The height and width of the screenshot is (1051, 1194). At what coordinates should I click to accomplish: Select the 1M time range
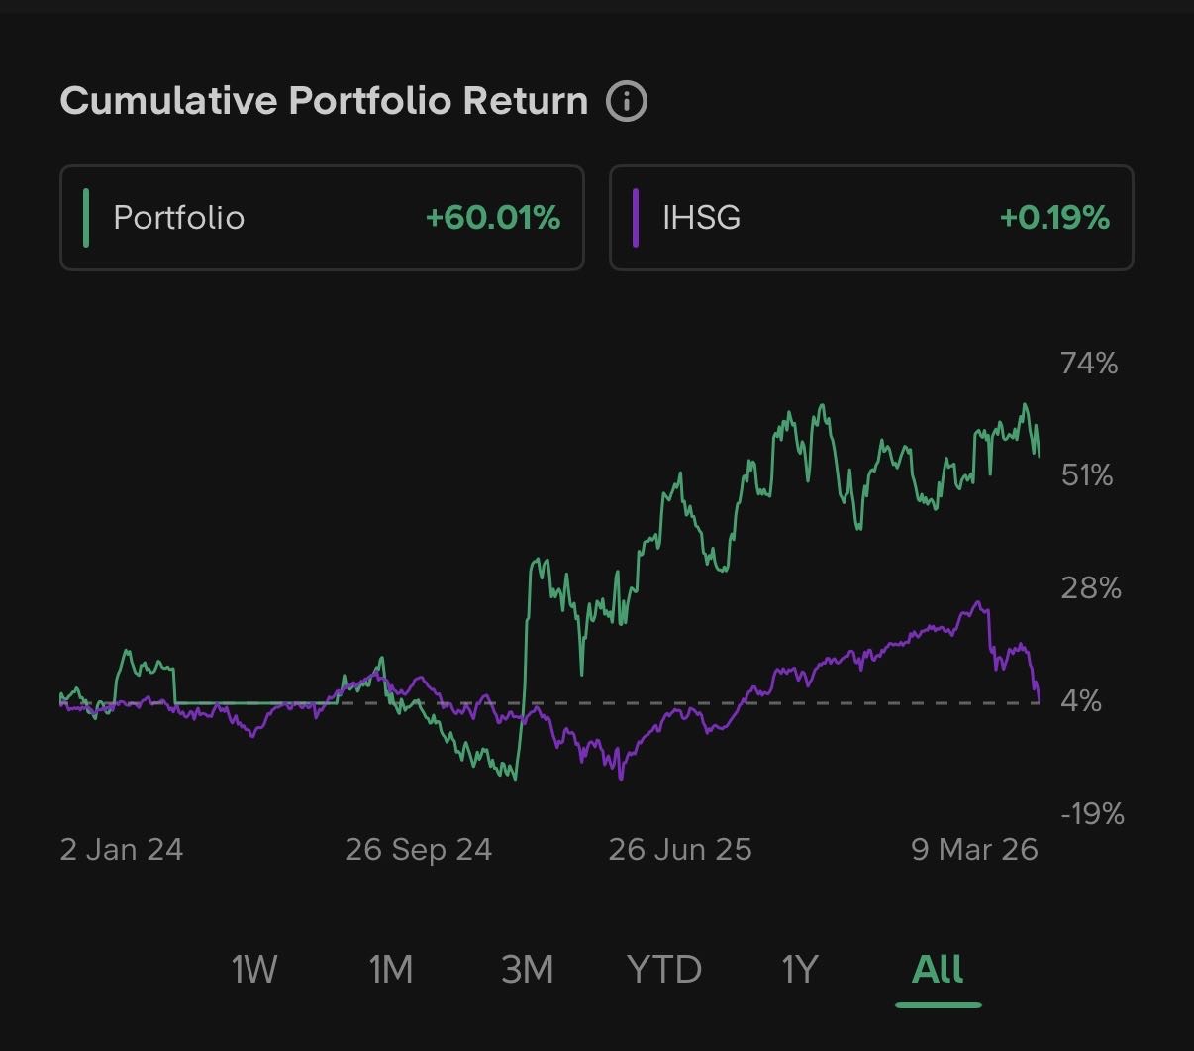point(391,969)
